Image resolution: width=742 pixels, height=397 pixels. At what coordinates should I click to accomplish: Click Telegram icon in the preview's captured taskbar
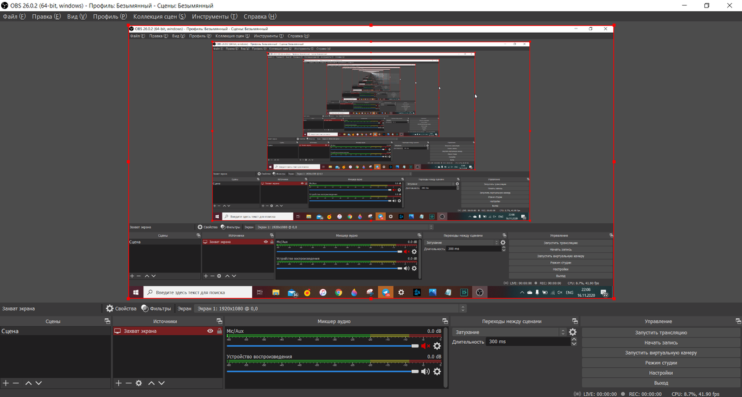385,292
